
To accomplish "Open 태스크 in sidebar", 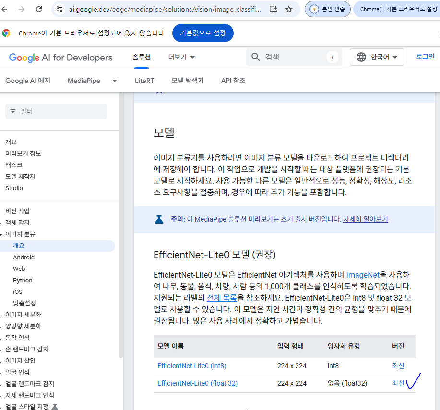I will point(14,165).
